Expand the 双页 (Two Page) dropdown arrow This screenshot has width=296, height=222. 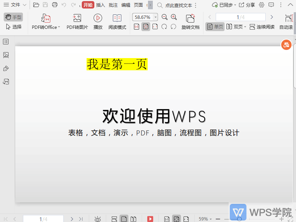coord(245,27)
